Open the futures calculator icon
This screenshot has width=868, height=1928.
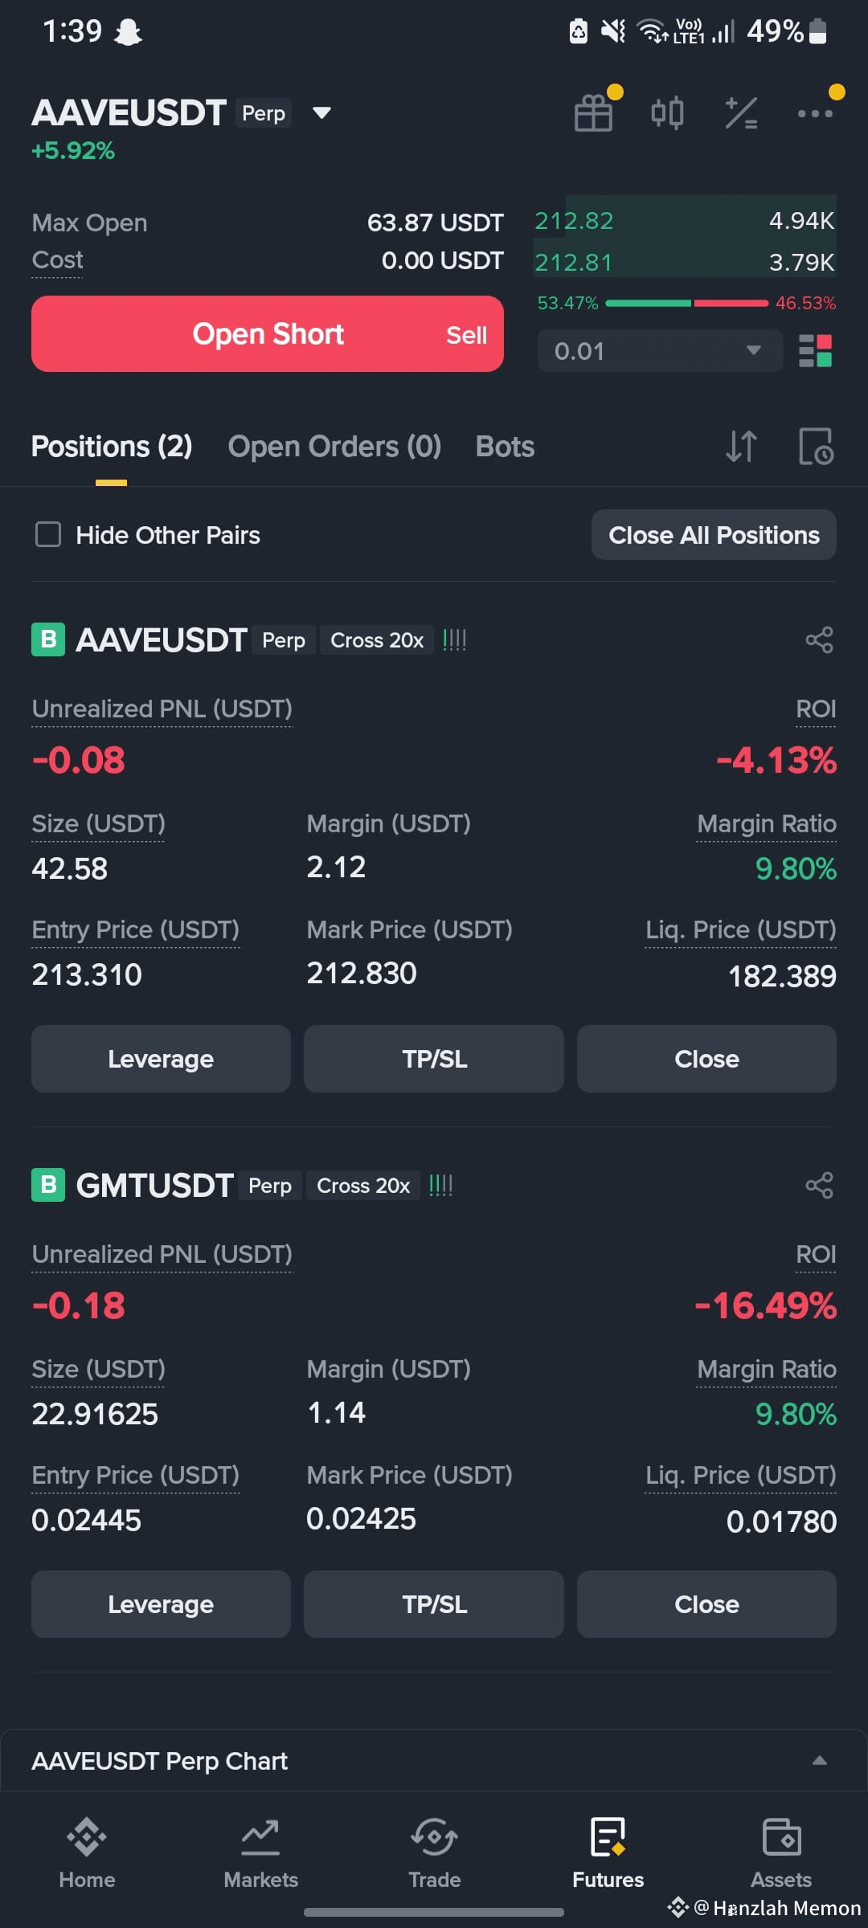[x=741, y=112]
